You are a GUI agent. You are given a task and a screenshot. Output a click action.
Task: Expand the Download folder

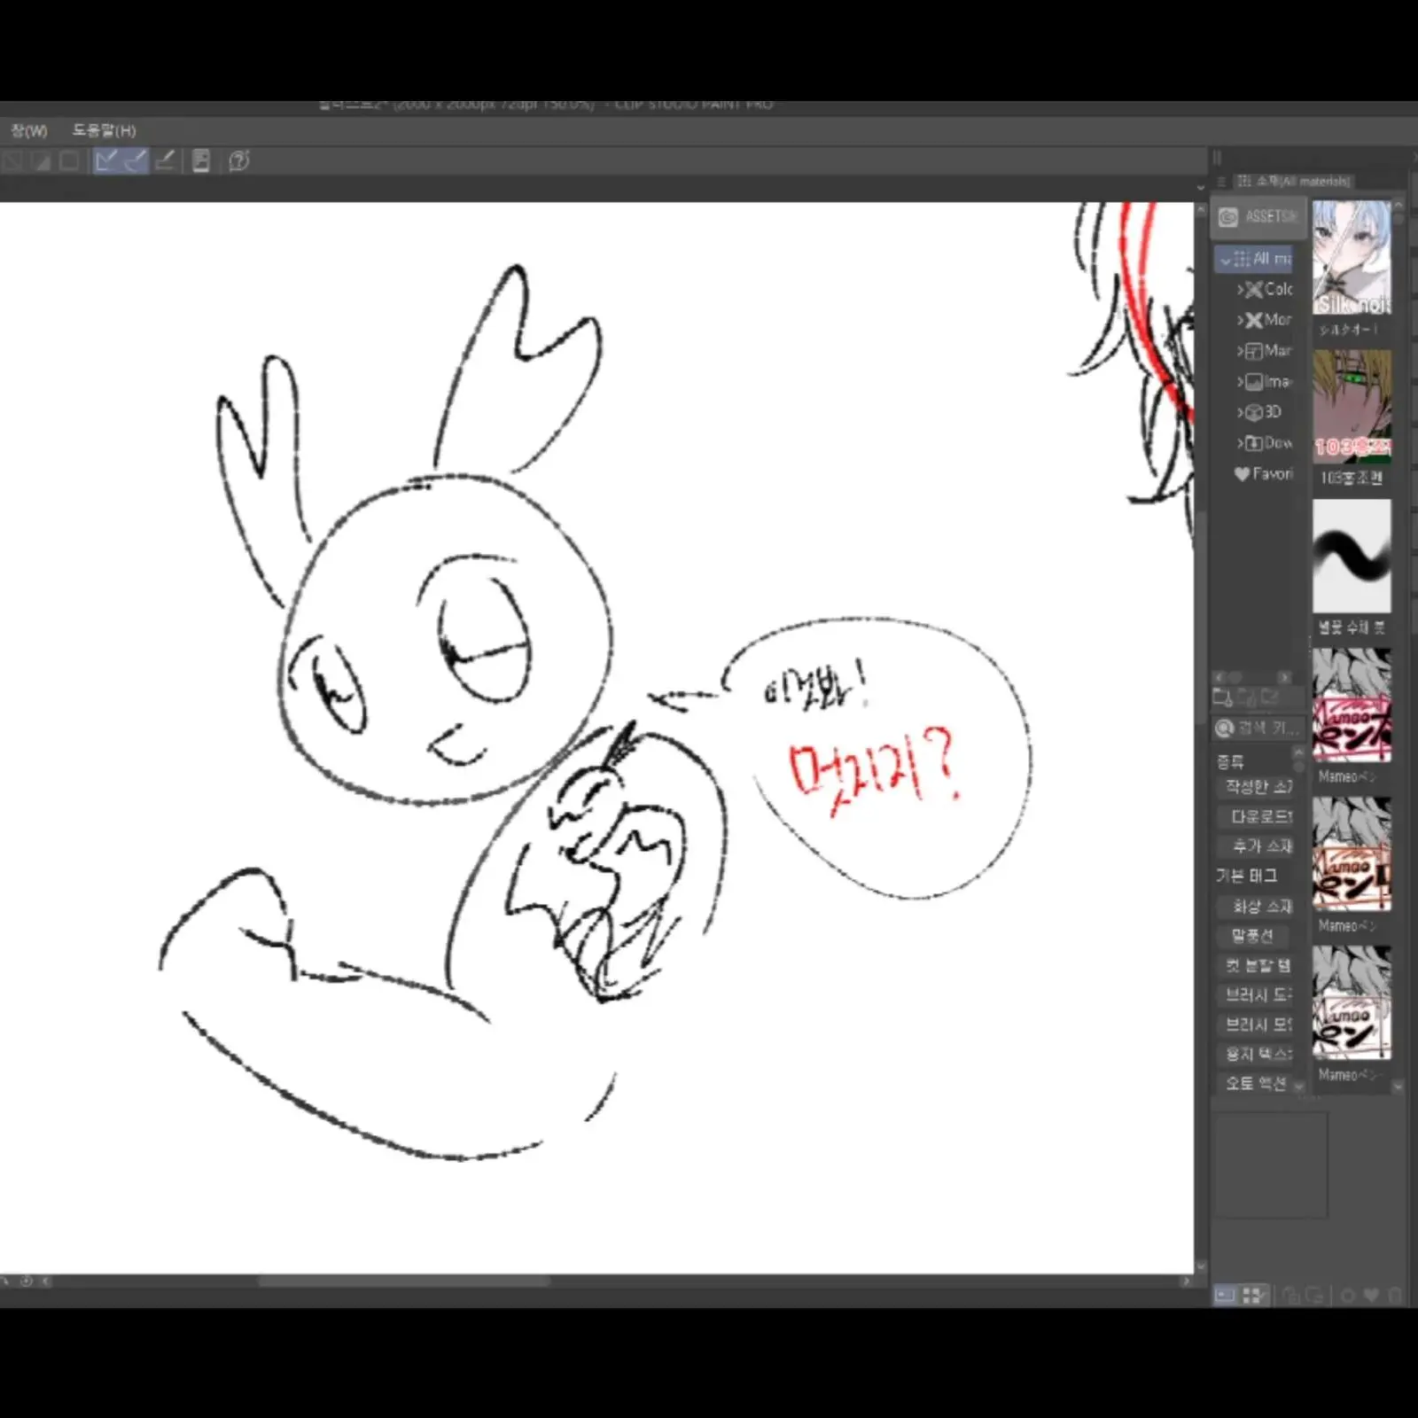click(x=1240, y=442)
